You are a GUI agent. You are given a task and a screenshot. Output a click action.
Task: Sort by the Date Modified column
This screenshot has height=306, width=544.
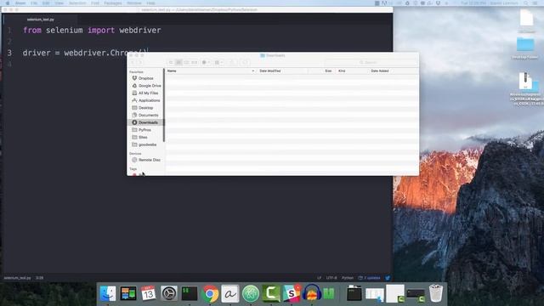pos(270,71)
